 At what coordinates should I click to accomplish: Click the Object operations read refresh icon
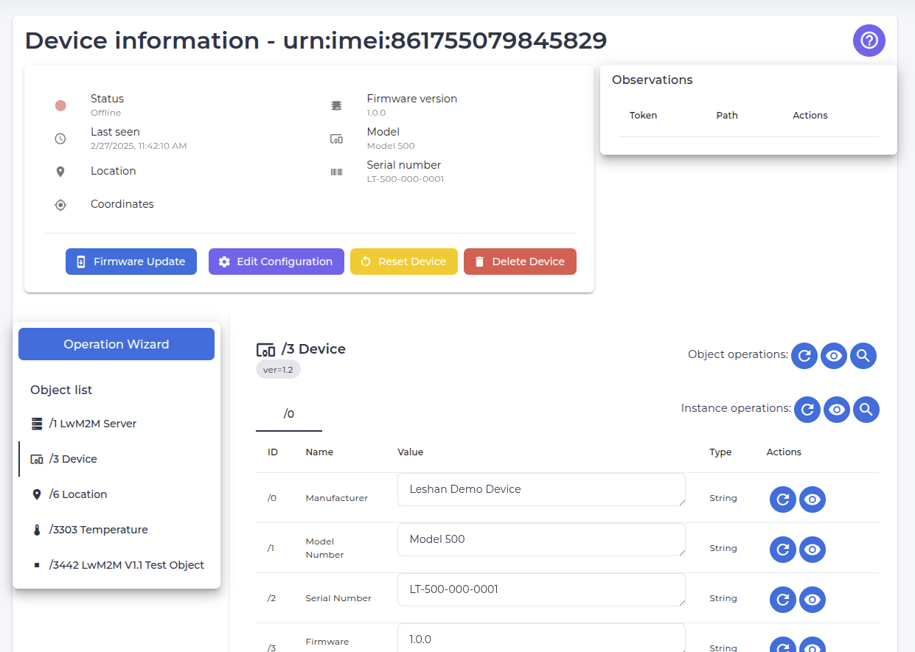point(804,356)
